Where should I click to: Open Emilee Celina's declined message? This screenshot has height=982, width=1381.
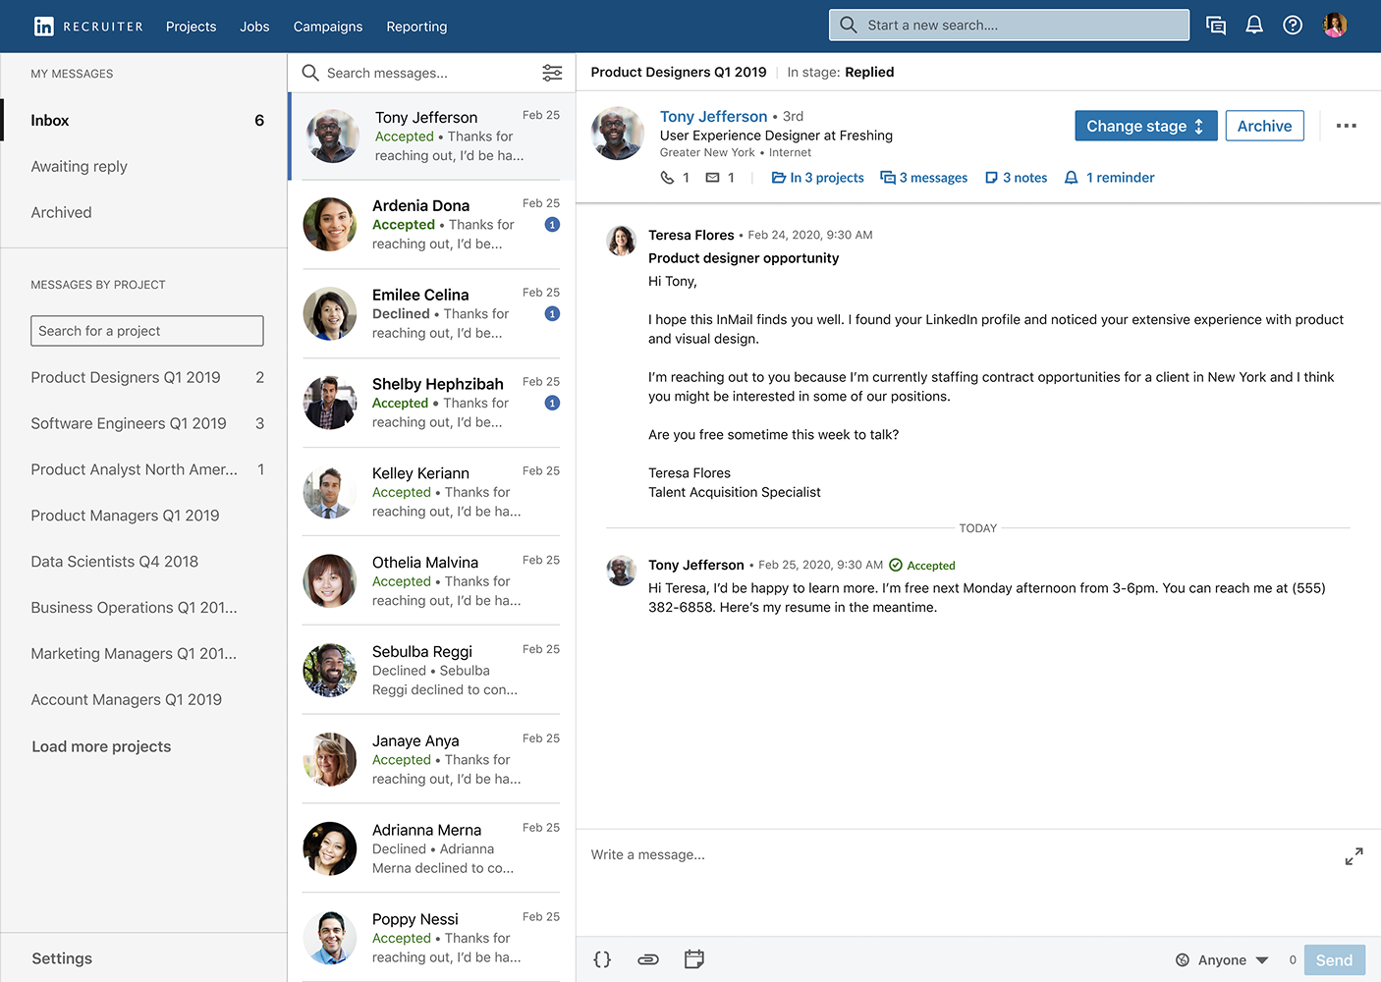[x=432, y=314]
